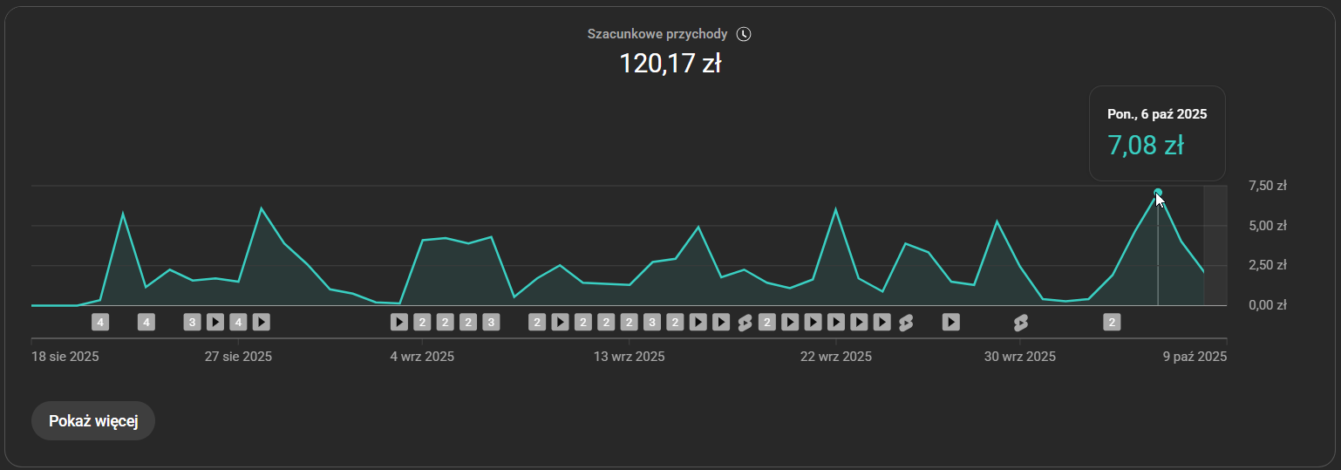Screen dimensions: 1341x470
Task: Click the Szacunkowe przychody heading
Action: 657,34
